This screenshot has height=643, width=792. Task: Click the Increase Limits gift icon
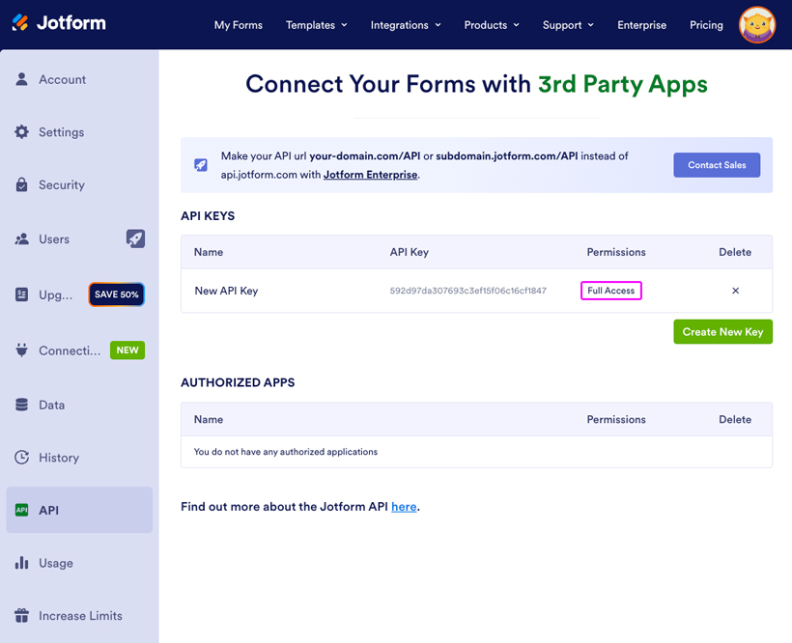(21, 615)
